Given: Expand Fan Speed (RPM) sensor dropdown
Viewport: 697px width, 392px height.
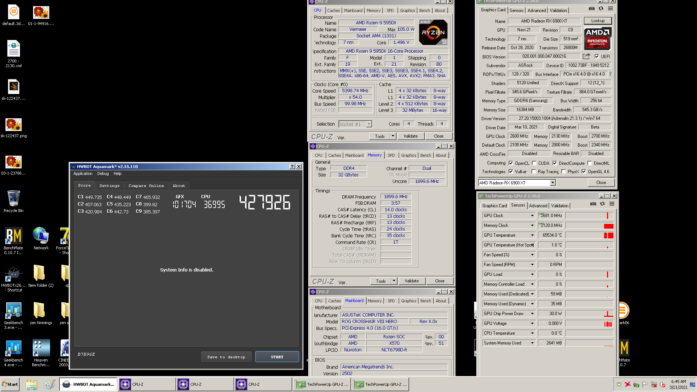Looking at the screenshot, I should click(532, 265).
